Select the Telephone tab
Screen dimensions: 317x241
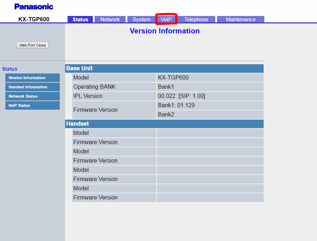coord(196,20)
